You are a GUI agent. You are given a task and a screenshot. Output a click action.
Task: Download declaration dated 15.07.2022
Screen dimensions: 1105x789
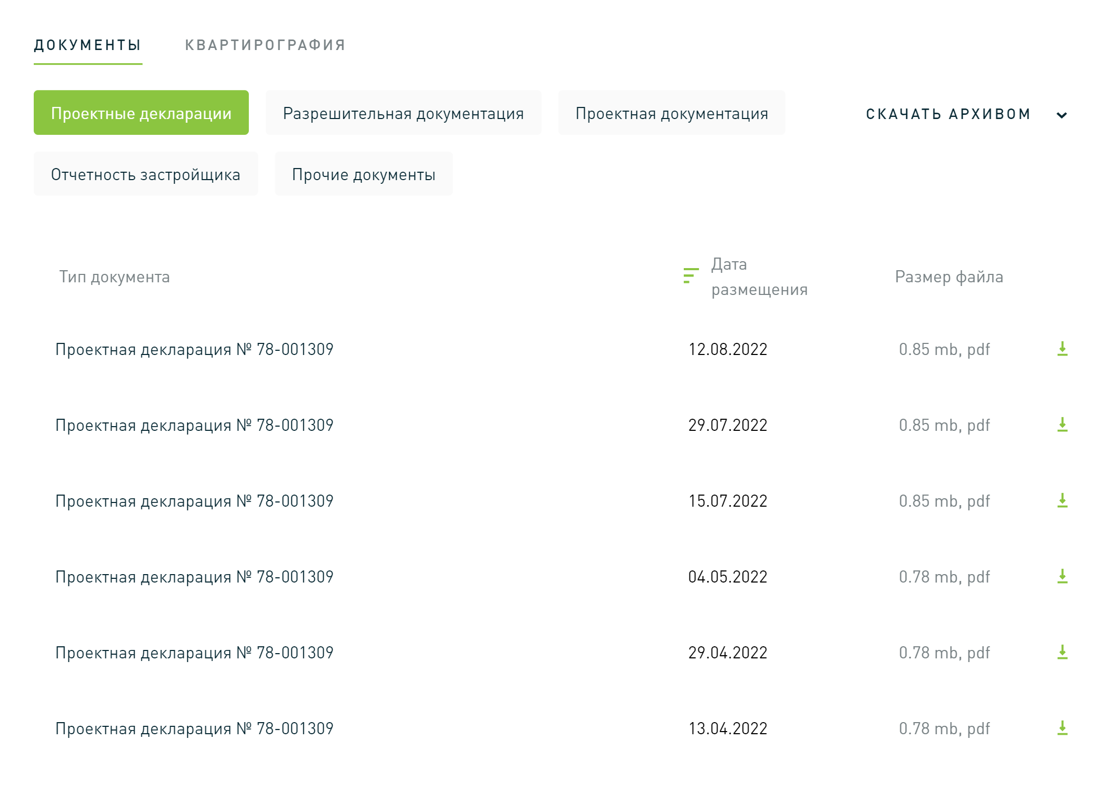pos(1062,500)
